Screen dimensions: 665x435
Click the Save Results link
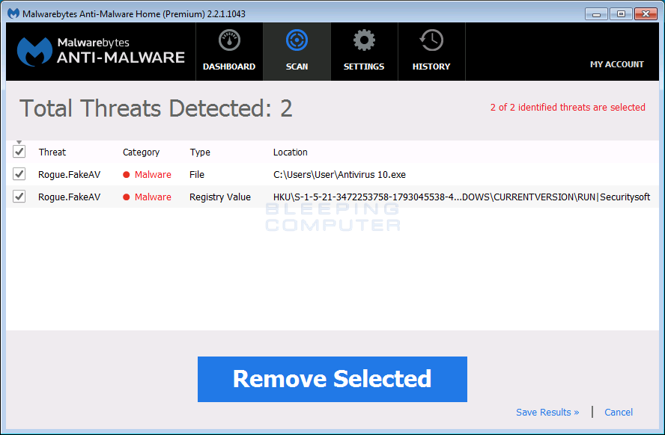(547, 412)
